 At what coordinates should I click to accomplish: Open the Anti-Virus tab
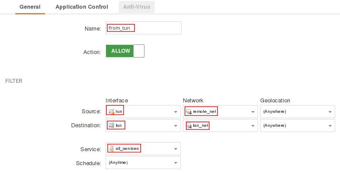[137, 7]
